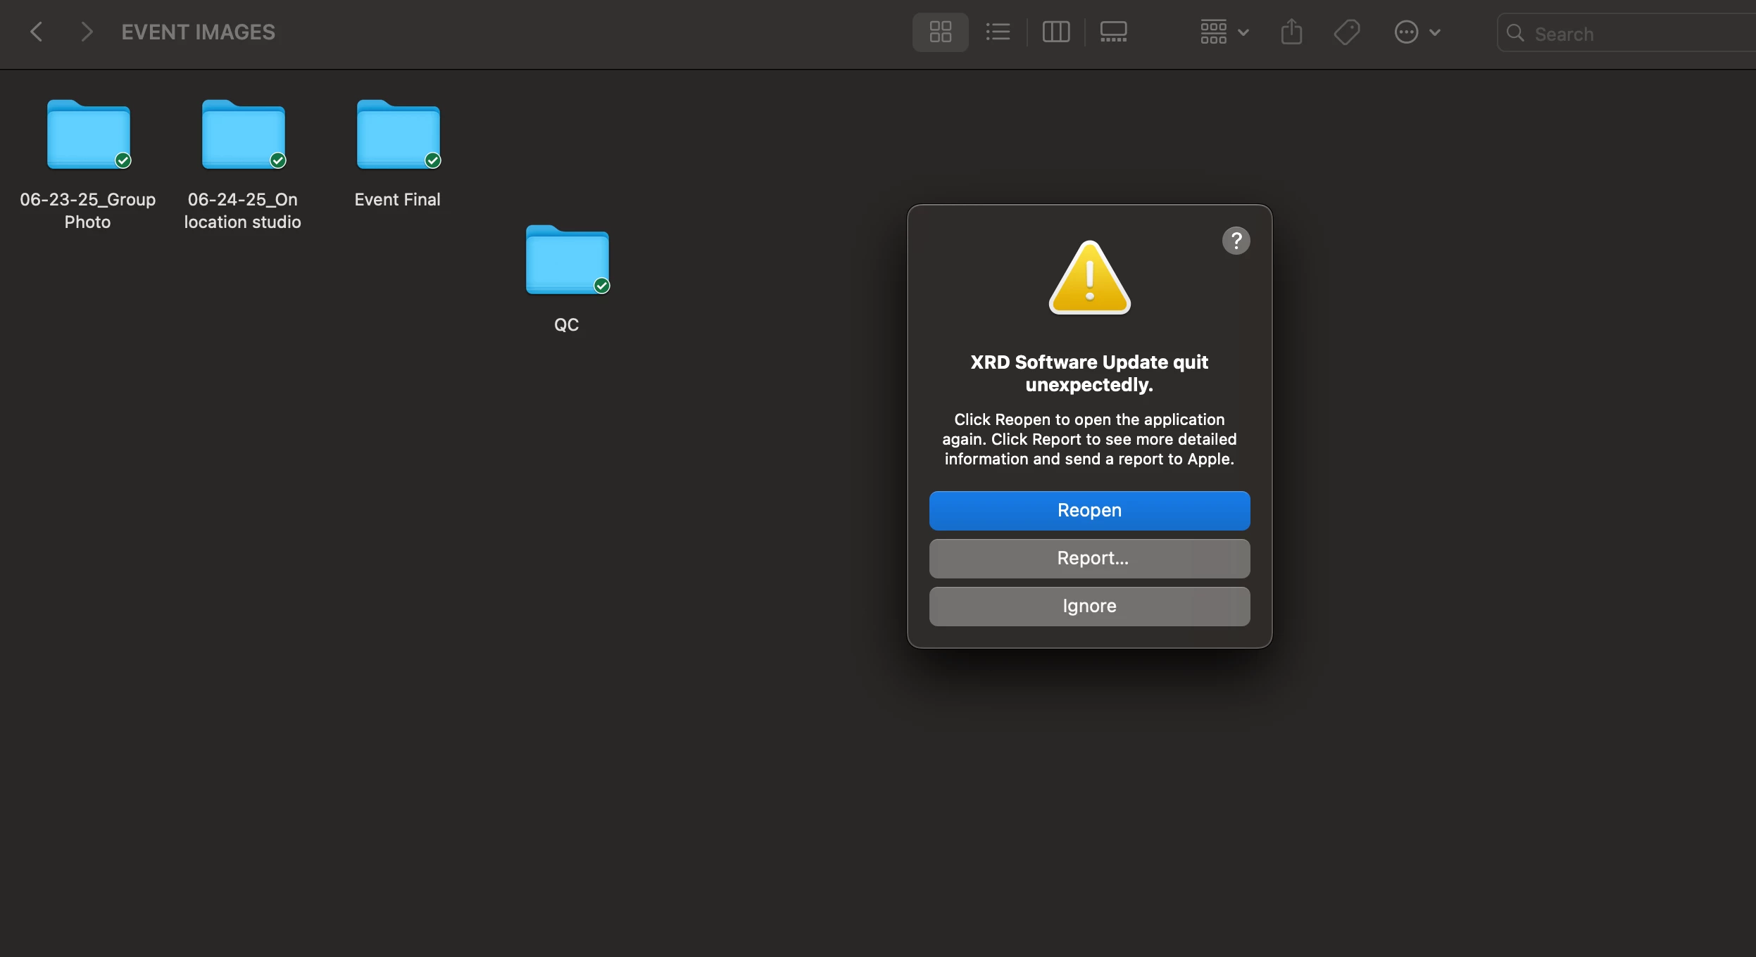The image size is (1756, 957).
Task: Select the QC folder
Action: (567, 260)
